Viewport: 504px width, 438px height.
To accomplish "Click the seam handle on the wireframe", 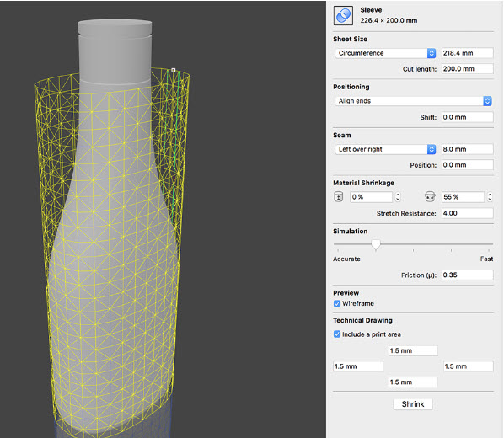I will (174, 70).
